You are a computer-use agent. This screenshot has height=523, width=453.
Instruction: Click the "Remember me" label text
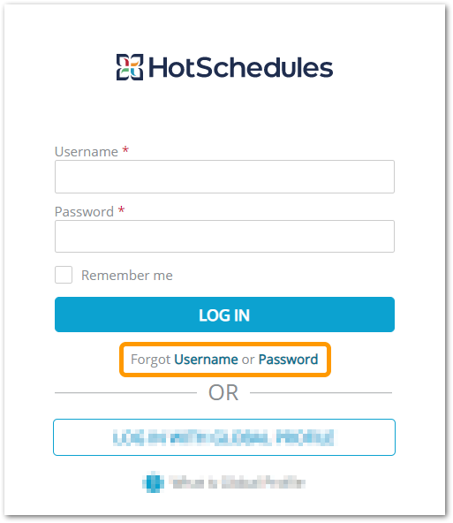127,276
